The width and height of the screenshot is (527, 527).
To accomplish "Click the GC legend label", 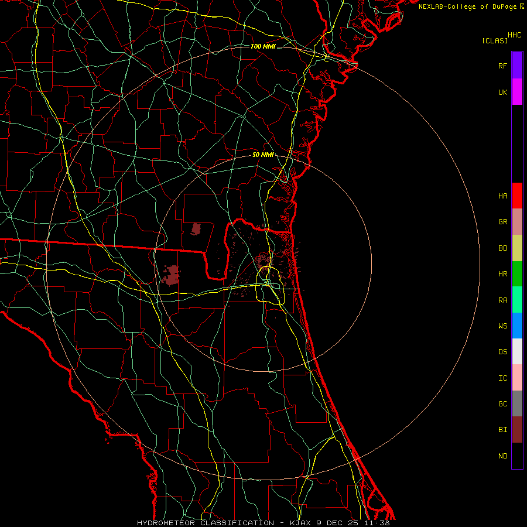I will pos(502,404).
